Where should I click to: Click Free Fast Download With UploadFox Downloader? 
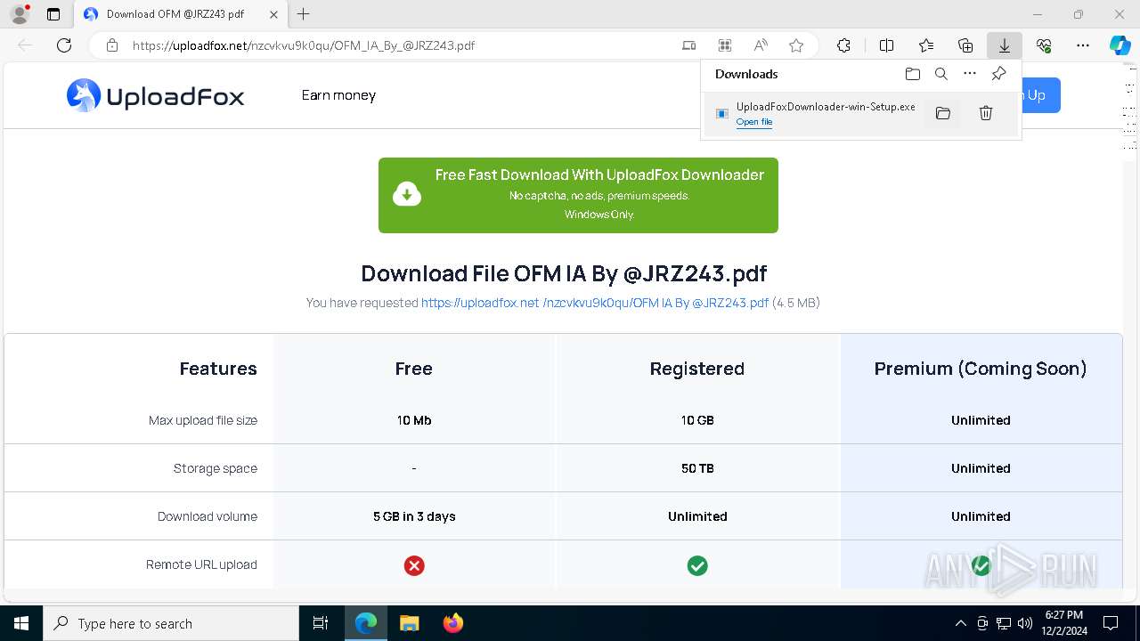click(578, 195)
